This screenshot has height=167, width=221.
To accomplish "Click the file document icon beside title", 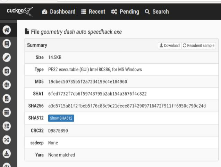I will click(27, 31).
